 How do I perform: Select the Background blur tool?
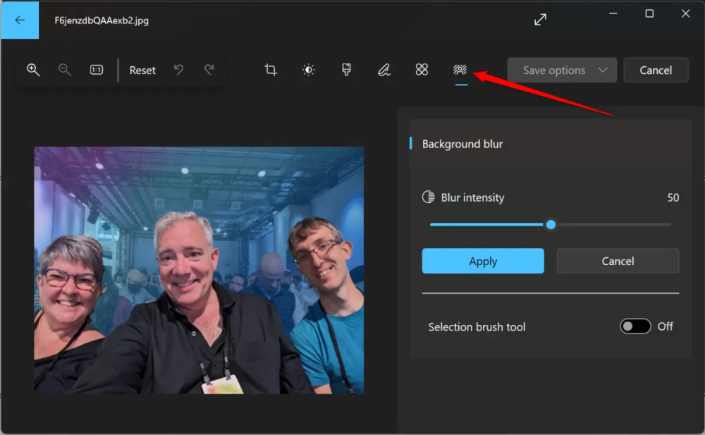coord(460,70)
